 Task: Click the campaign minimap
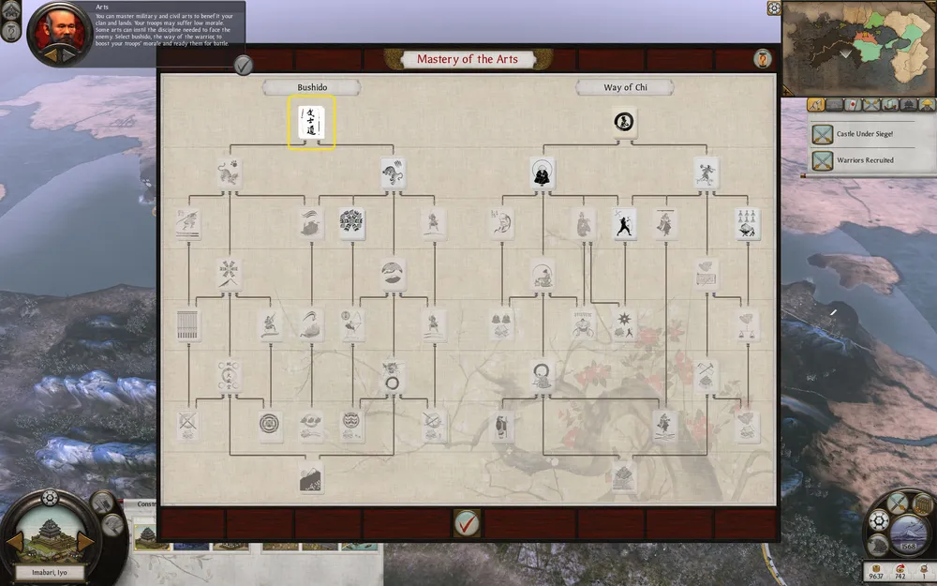coord(859,48)
